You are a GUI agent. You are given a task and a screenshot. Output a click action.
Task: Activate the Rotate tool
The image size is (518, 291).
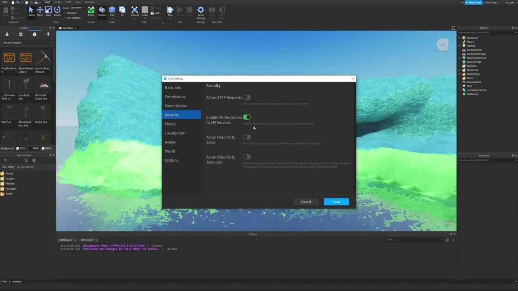[x=57, y=11]
